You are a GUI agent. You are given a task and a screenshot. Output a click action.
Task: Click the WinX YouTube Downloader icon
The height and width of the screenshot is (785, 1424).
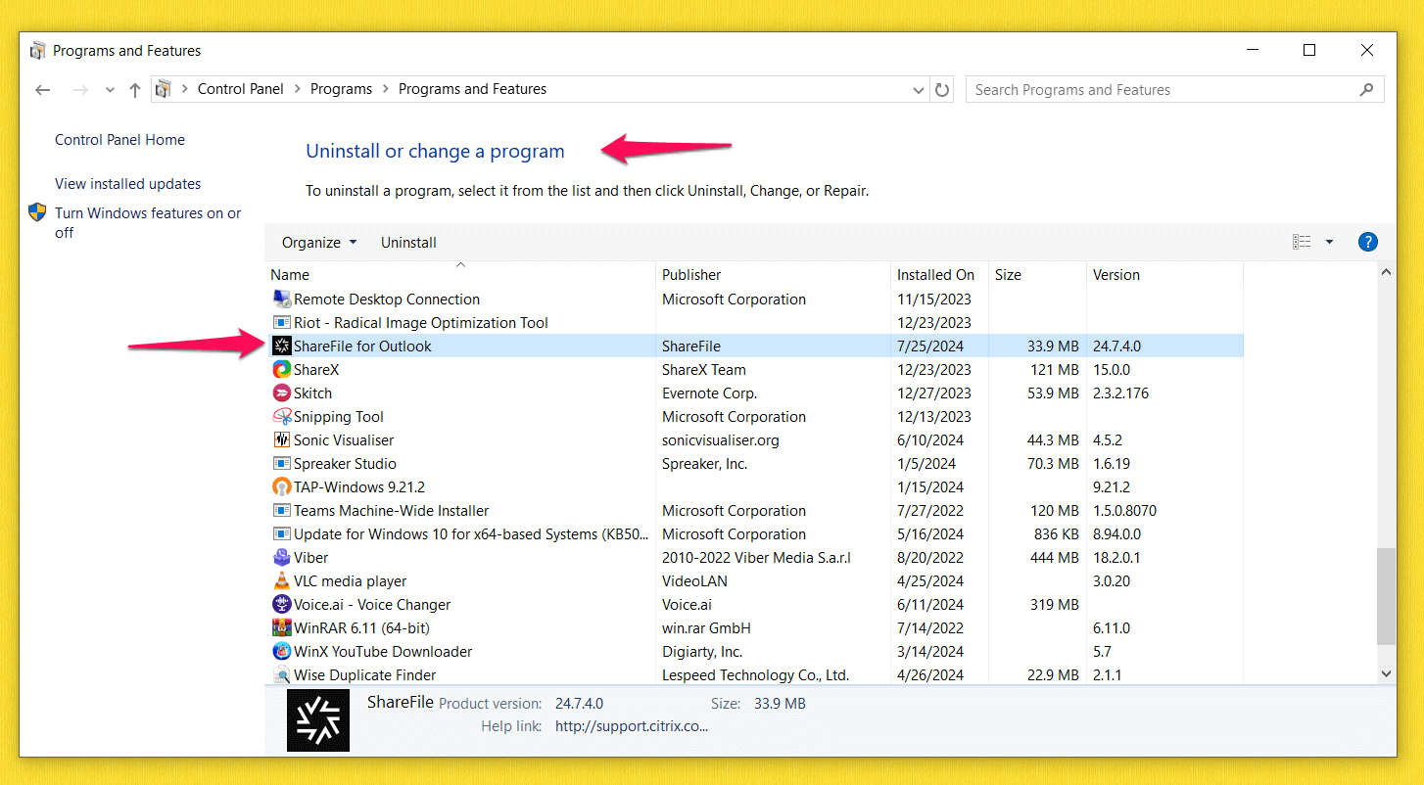[x=282, y=651]
